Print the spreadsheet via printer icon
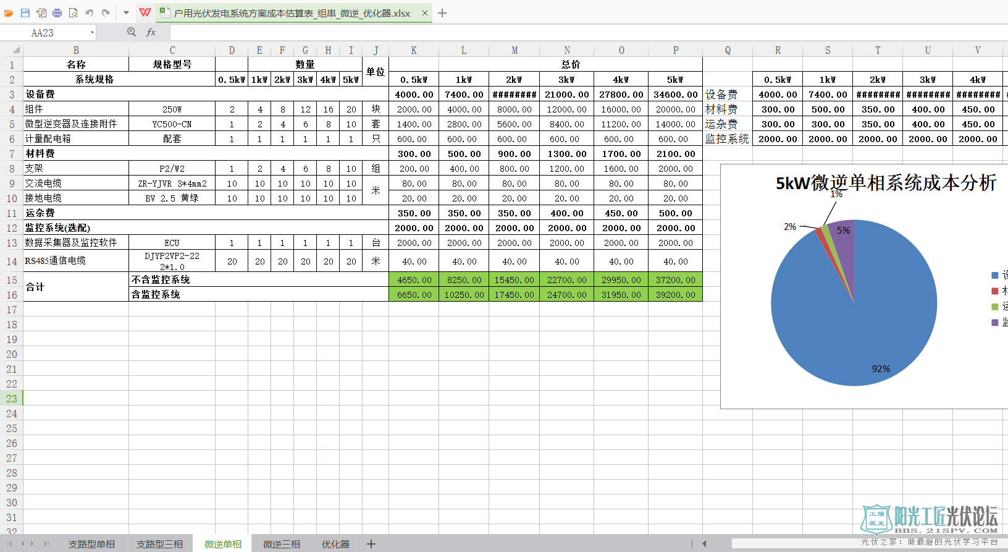Image resolution: width=1008 pixels, height=552 pixels. (57, 13)
